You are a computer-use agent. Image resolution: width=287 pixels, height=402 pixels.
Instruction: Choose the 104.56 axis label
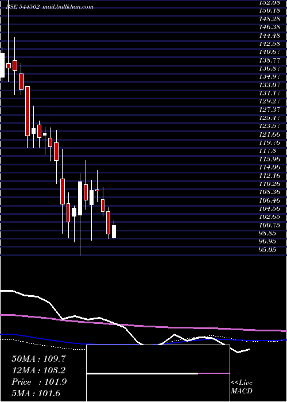(x=269, y=208)
